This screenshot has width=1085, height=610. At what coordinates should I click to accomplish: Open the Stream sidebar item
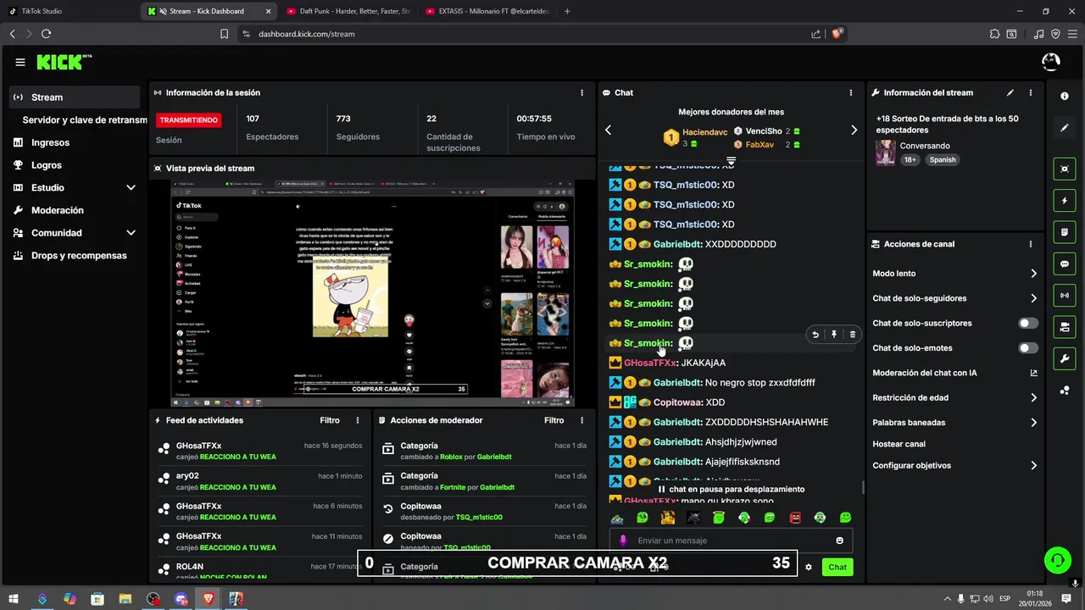75,97
